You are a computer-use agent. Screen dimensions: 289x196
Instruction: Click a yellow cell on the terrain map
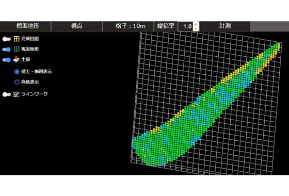(223, 81)
